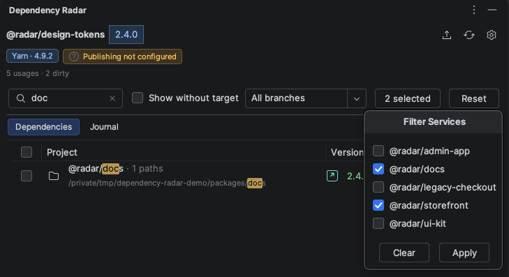
Task: Switch to the Dependencies tab
Action: pos(43,127)
